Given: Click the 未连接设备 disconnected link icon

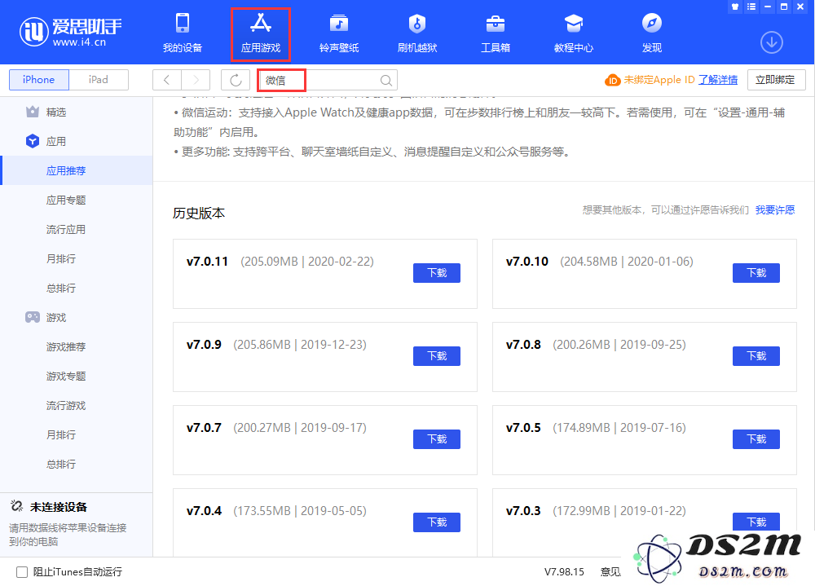Looking at the screenshot, I should pos(16,506).
